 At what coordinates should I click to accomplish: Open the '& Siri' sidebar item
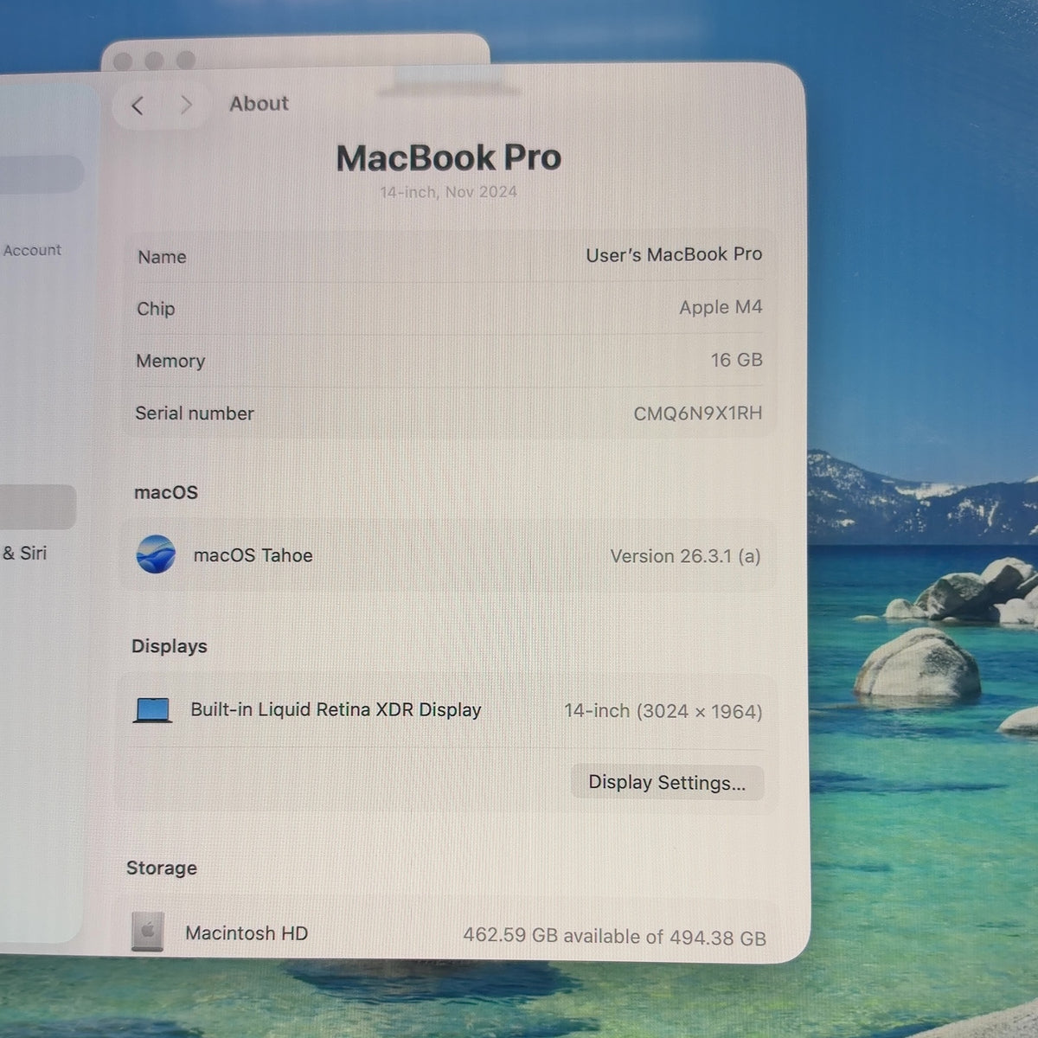pyautogui.click(x=24, y=553)
